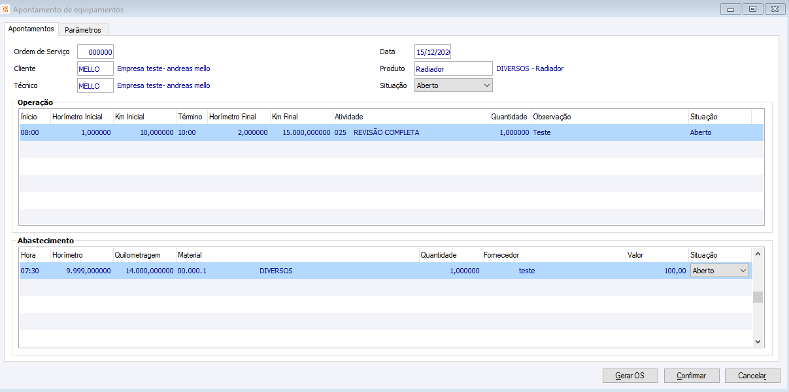Click the Abastecimento scrollbar up arrow

758,253
